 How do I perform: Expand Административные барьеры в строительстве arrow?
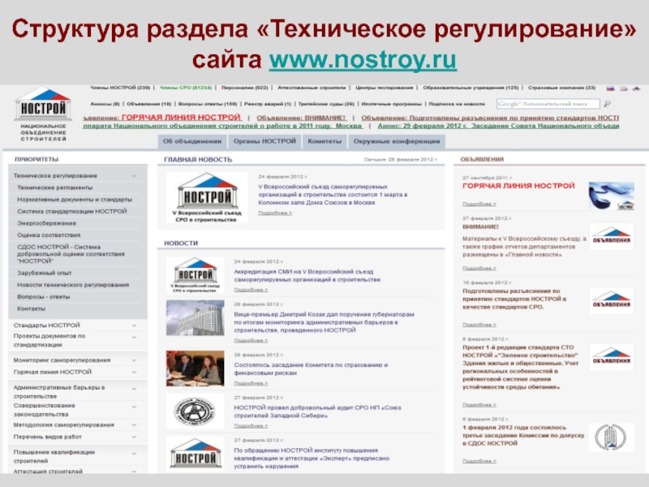[134, 389]
